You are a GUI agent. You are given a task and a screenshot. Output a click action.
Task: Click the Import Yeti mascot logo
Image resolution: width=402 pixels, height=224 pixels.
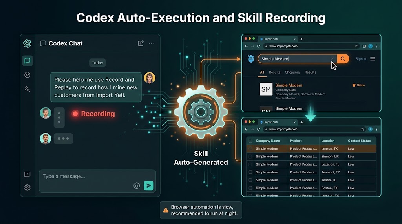tap(251, 59)
